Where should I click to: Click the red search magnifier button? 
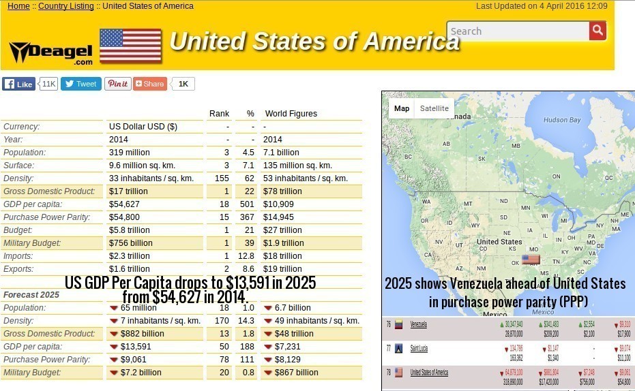(x=597, y=31)
